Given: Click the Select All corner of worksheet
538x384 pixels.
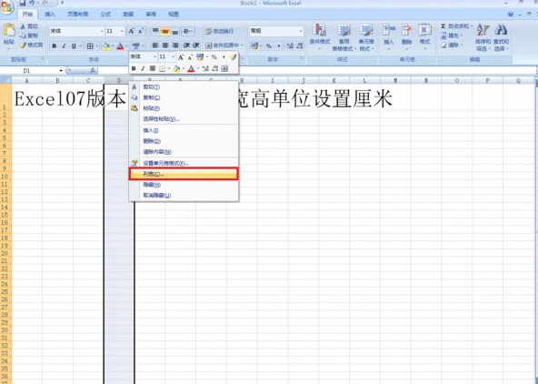Looking at the screenshot, I should pyautogui.click(x=5, y=81).
